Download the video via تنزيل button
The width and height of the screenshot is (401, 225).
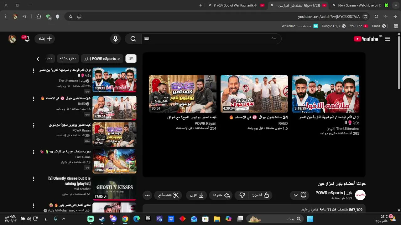197,195
